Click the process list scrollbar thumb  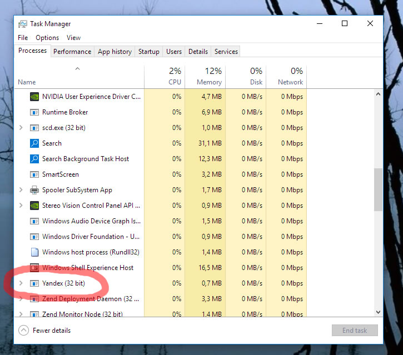[378, 189]
